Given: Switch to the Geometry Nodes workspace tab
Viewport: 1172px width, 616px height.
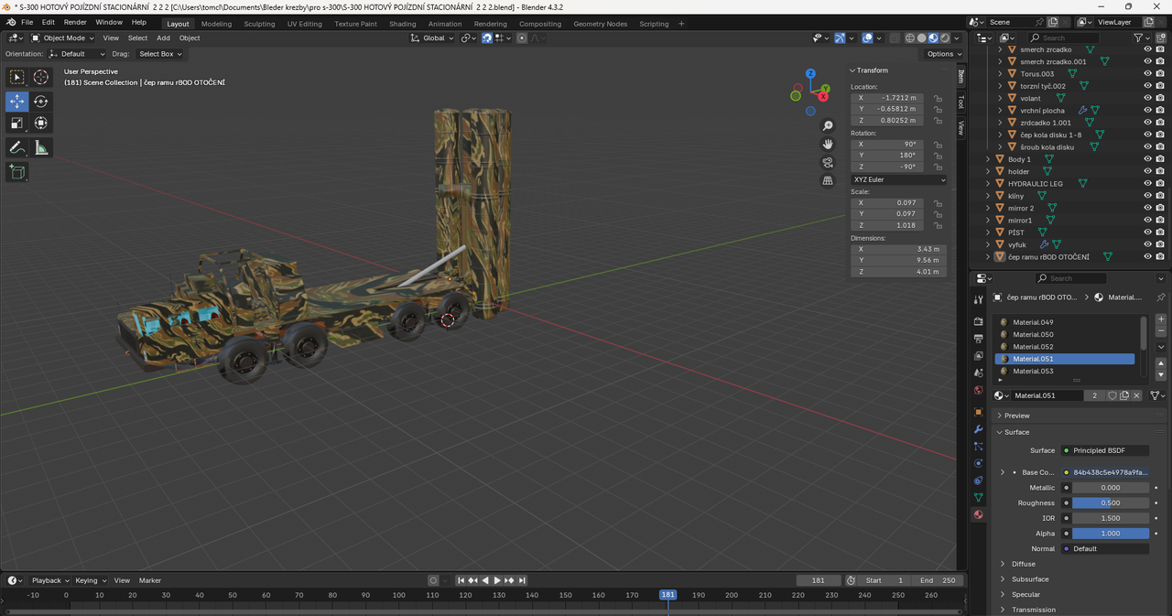Looking at the screenshot, I should click(601, 24).
